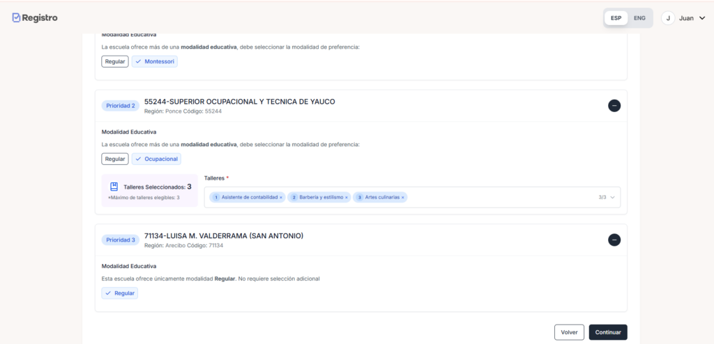The image size is (714, 344).
Task: Select Regular modality for Yauco school
Action: point(115,159)
